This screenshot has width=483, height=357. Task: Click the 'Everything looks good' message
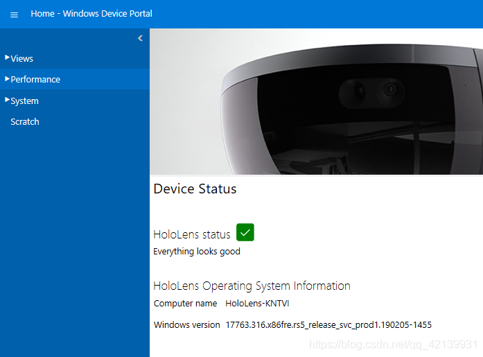click(x=197, y=252)
